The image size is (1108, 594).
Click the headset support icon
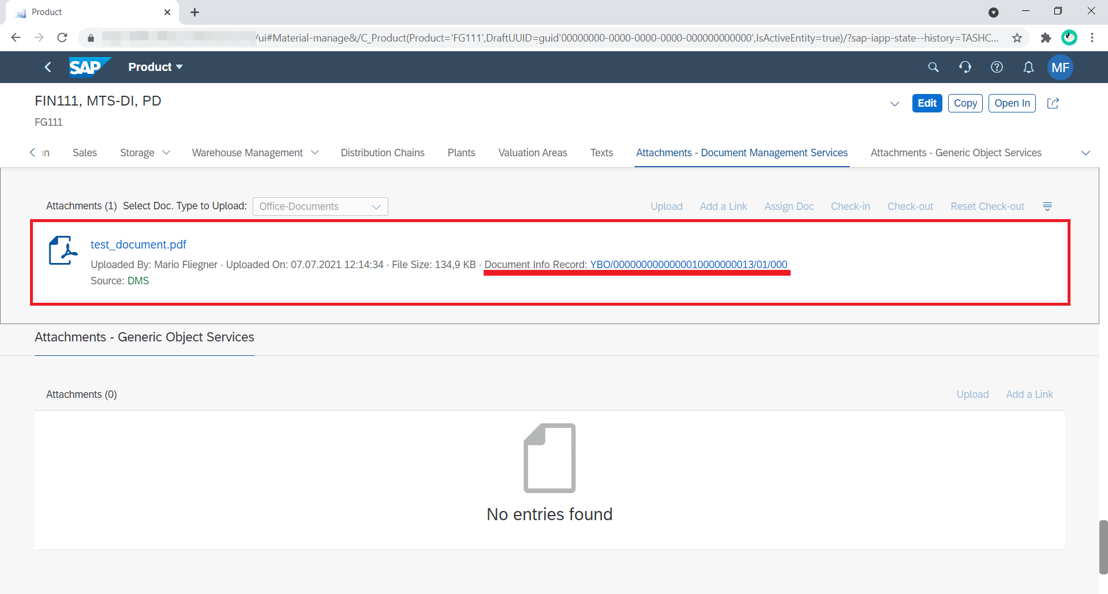(x=965, y=67)
